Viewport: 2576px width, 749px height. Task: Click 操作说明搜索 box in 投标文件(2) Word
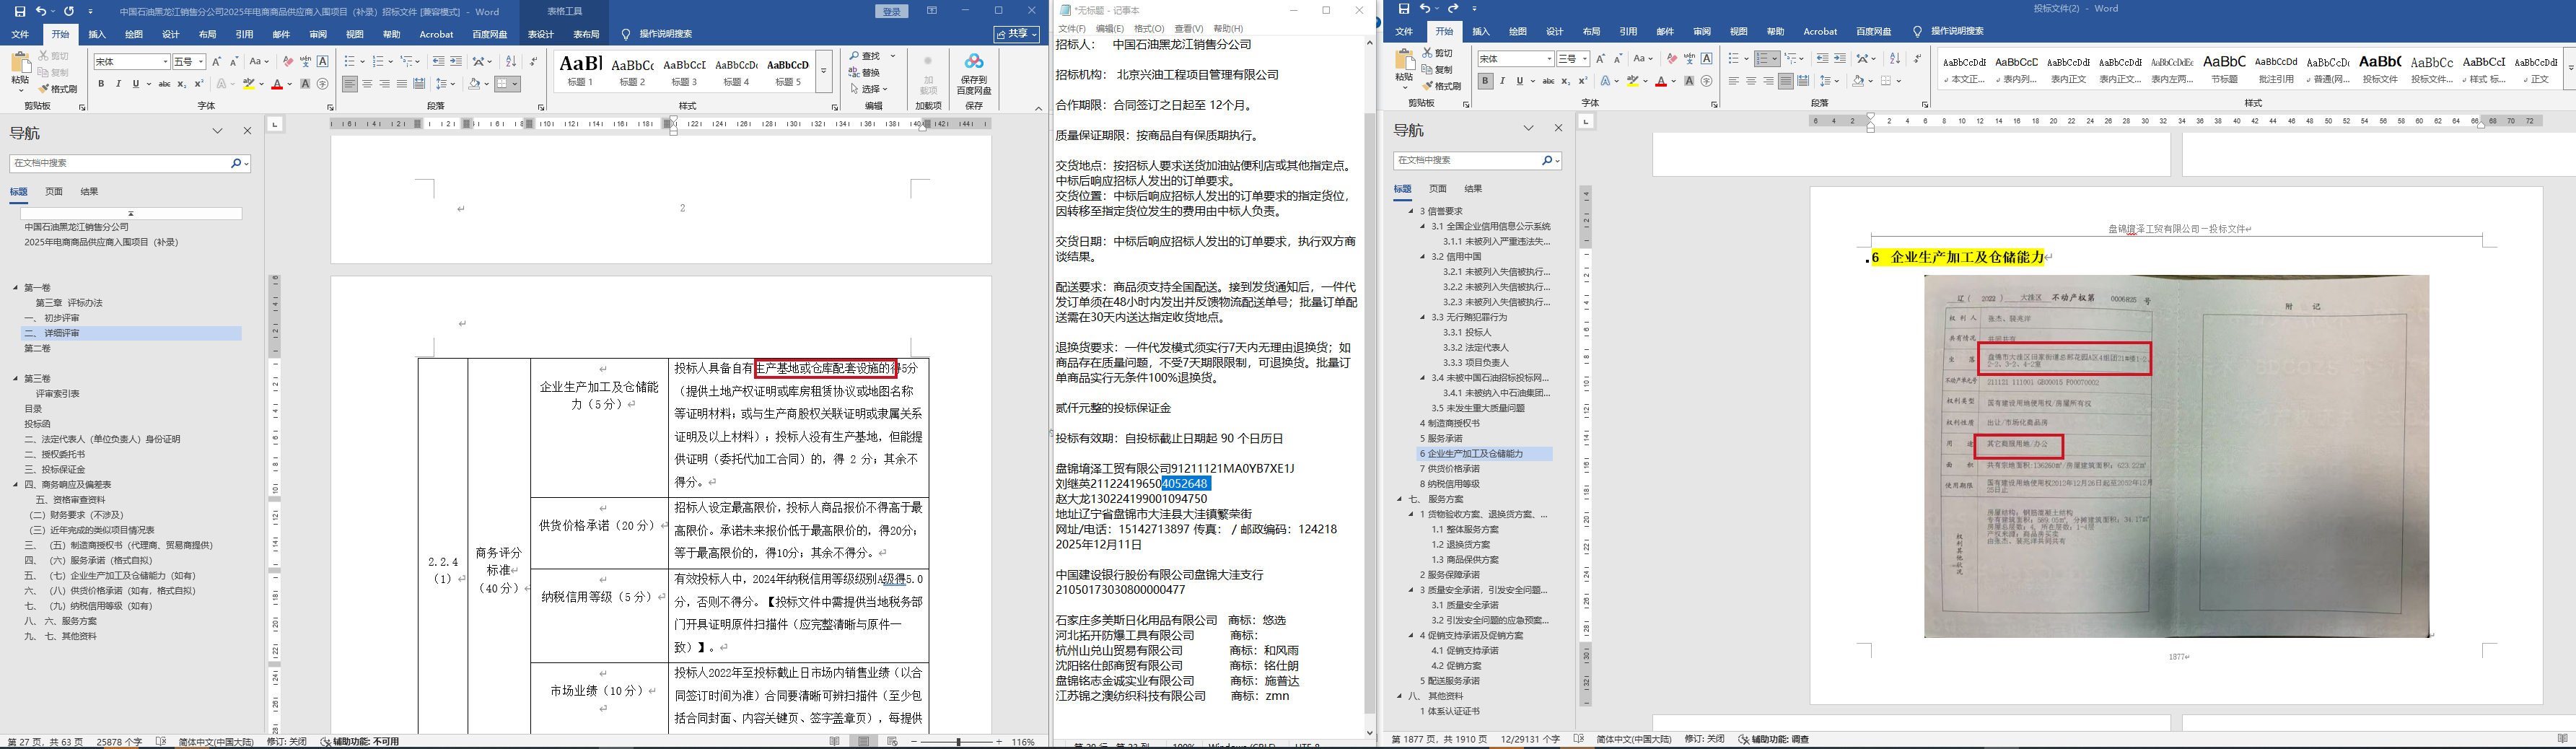tap(1949, 32)
